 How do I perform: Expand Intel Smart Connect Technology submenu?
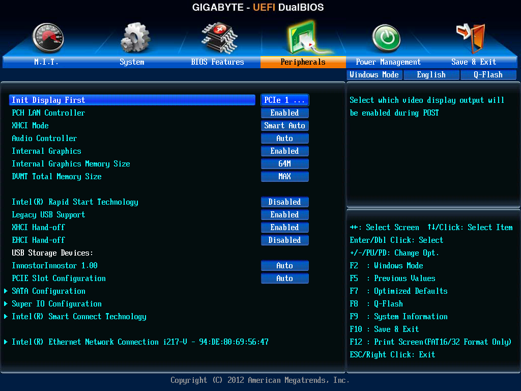[x=79, y=317]
